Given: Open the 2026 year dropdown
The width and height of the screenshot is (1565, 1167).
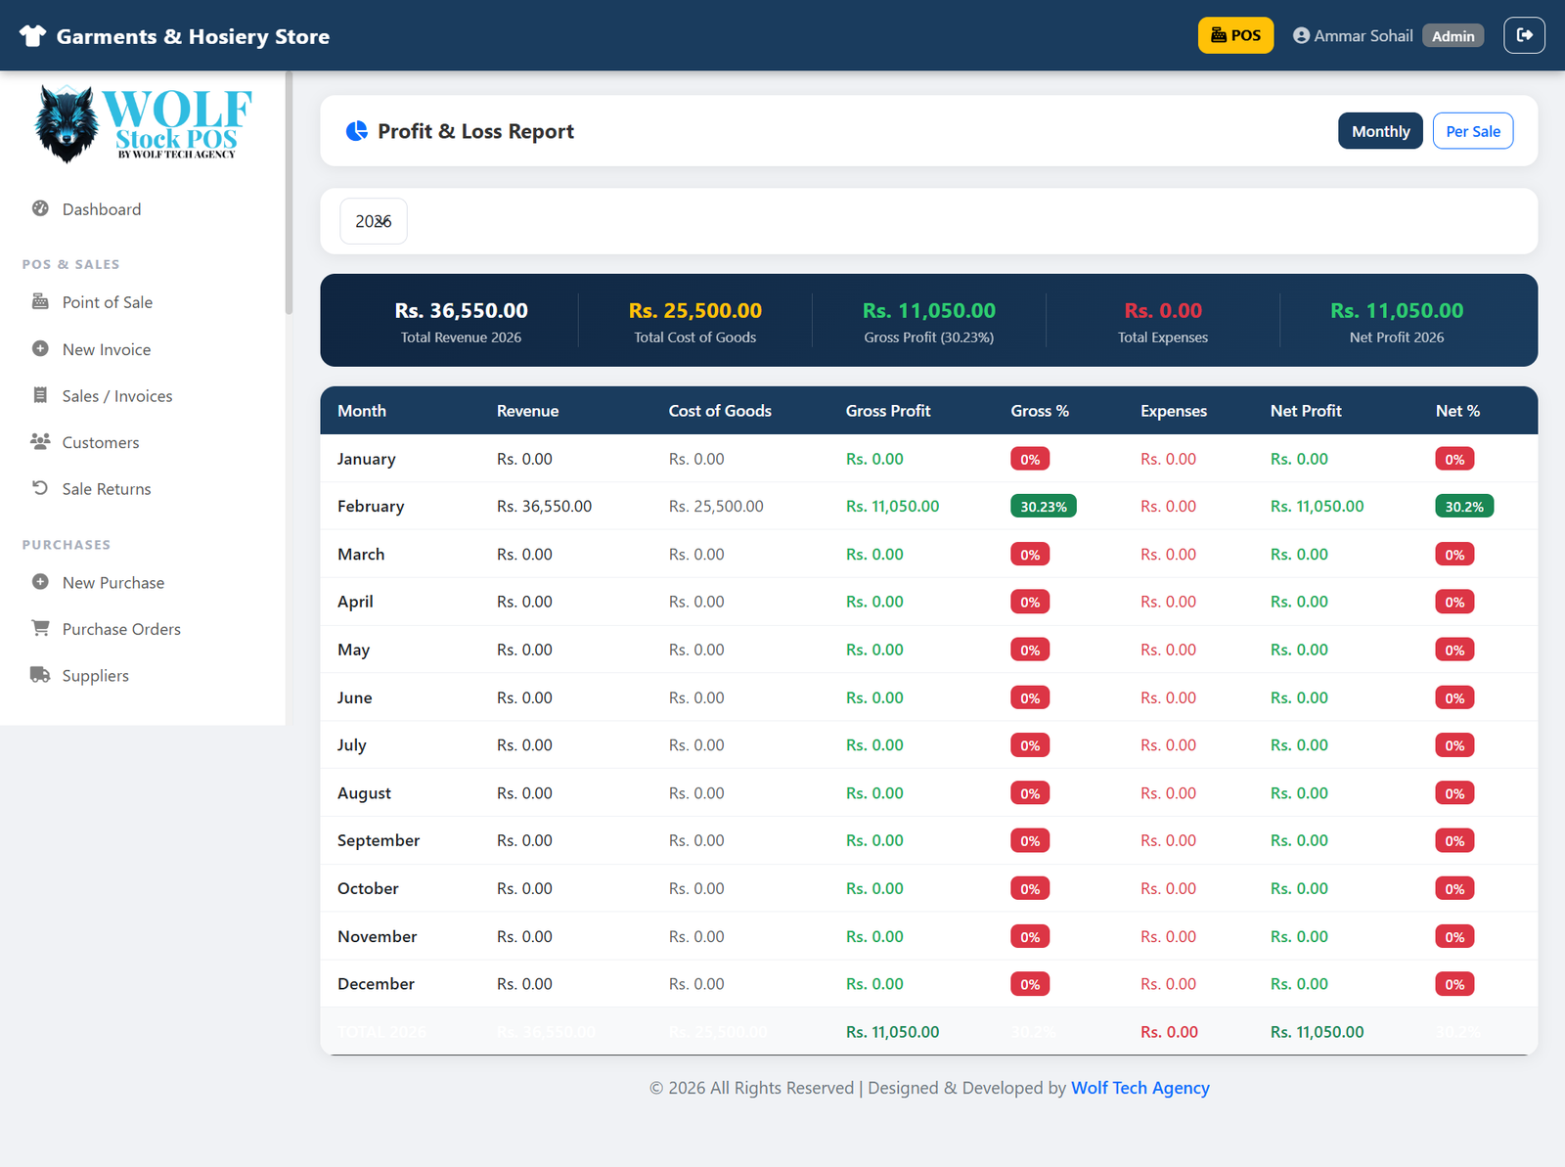Looking at the screenshot, I should [x=374, y=221].
